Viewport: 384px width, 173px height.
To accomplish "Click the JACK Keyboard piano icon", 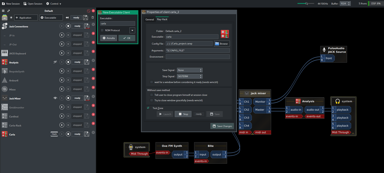I will (4, 53).
